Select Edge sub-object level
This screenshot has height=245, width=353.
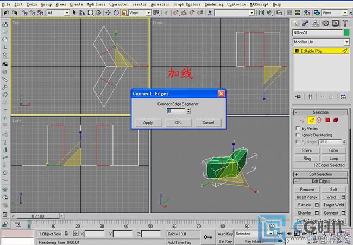pos(311,120)
